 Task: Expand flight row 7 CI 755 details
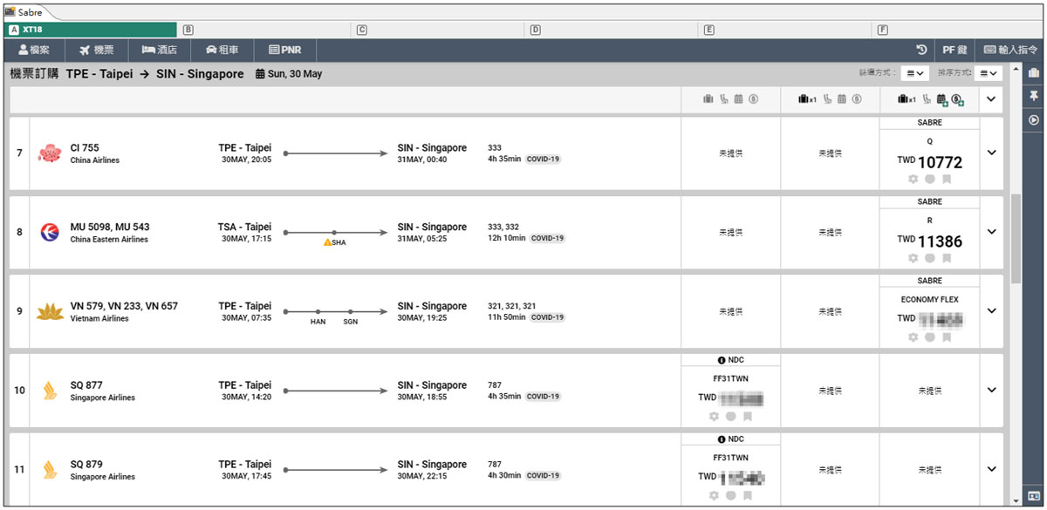(991, 153)
